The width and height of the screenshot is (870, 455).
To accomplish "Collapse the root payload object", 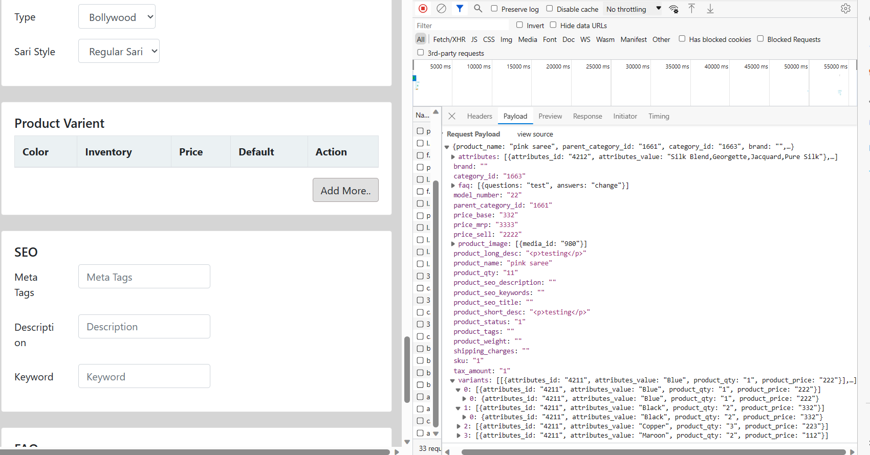I will pyautogui.click(x=447, y=147).
